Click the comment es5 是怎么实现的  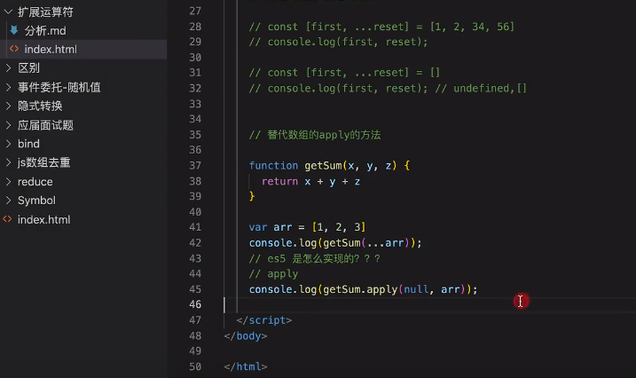point(315,259)
